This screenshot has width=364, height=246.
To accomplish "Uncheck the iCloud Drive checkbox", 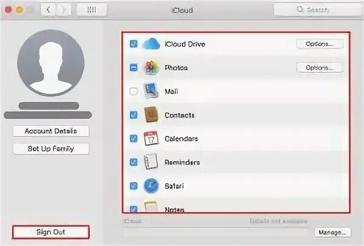I will click(x=133, y=44).
